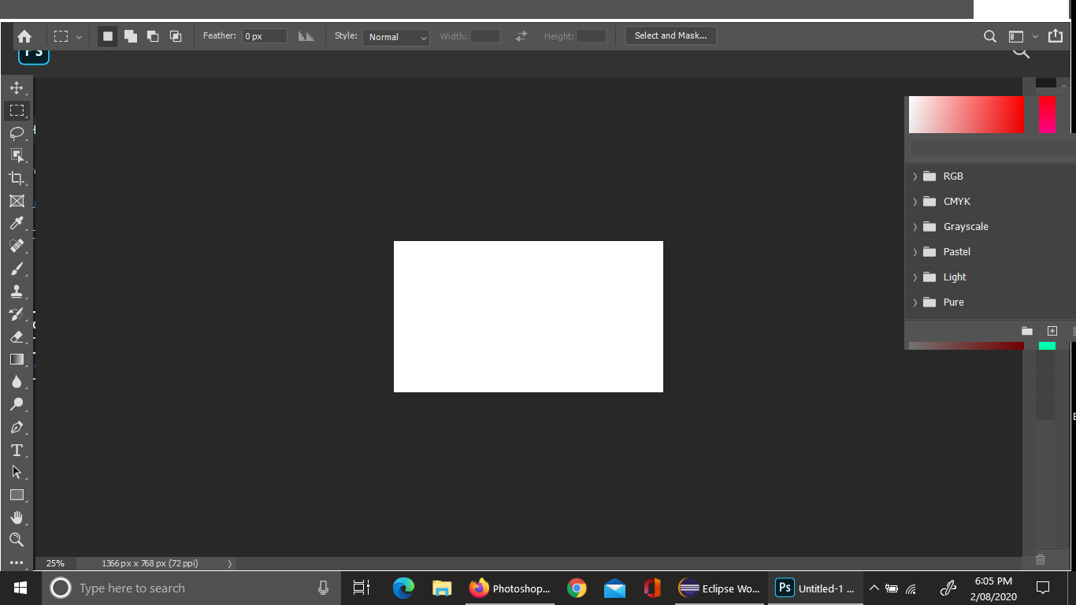Select the Eraser tool
1076x605 pixels.
pyautogui.click(x=17, y=336)
